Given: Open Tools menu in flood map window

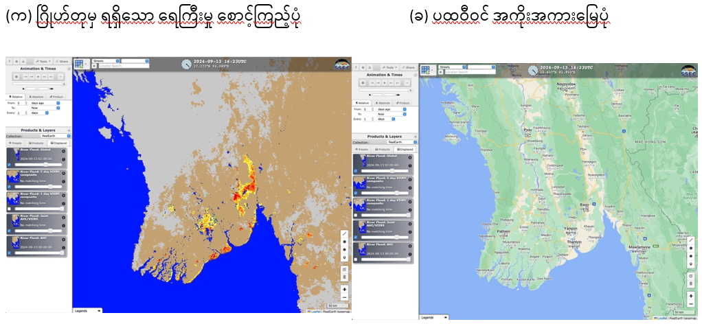Looking at the screenshot, I should pos(43,61).
